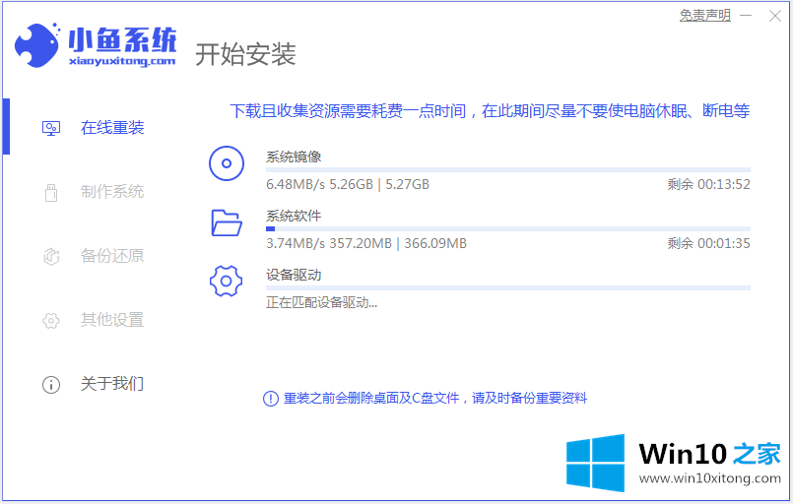The height and width of the screenshot is (504, 793).
Task: Click the xiaoyuxitong.com text under the logo
Action: pyautogui.click(x=122, y=61)
